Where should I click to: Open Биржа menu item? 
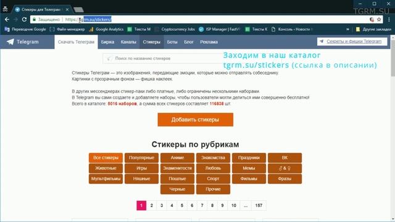[x=107, y=42]
